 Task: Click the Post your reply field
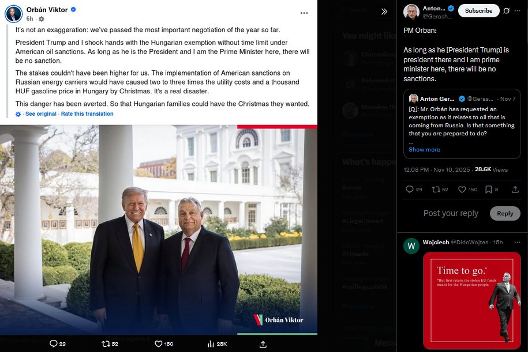[451, 214]
